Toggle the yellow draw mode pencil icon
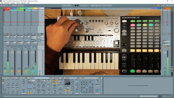 coord(159,5)
